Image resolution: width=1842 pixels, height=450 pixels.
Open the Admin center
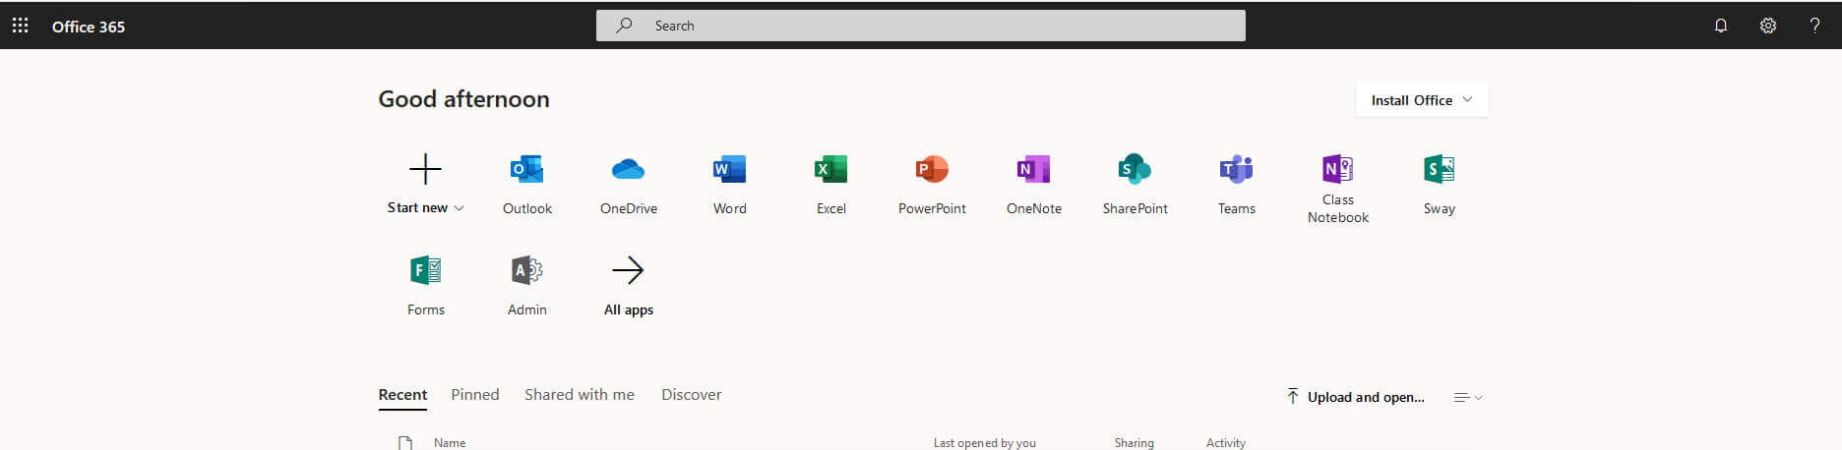[x=527, y=285]
